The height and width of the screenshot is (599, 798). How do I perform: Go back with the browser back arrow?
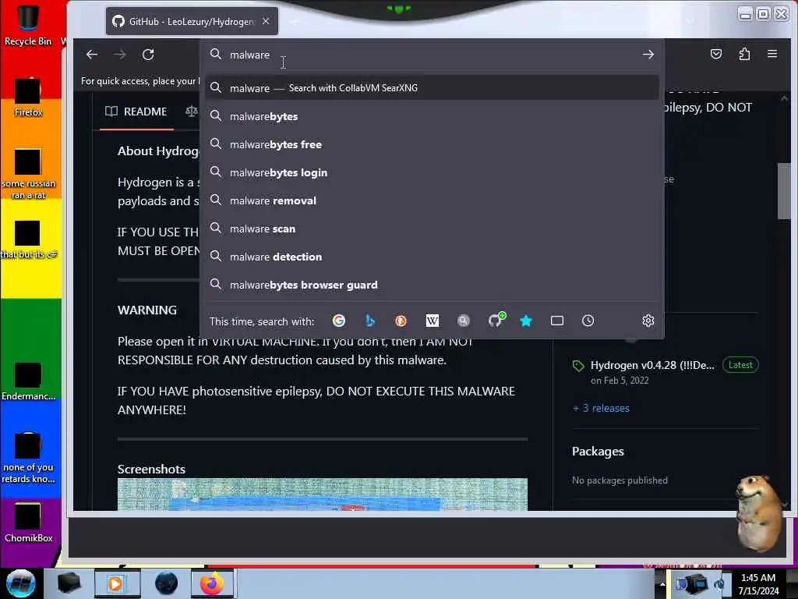pos(92,55)
